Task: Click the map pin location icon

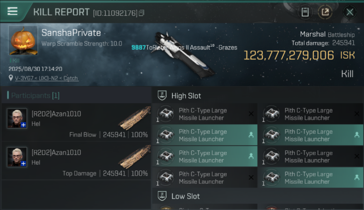Action: 11,78
